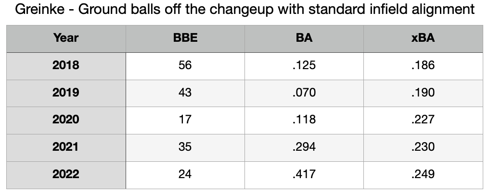Click the 2020 row label

pyautogui.click(x=66, y=120)
